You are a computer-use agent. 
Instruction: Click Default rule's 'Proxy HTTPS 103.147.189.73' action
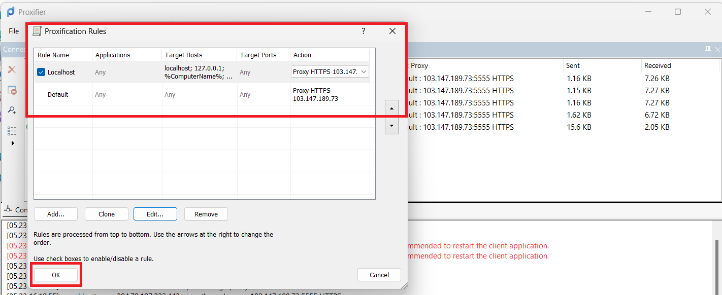tap(315, 94)
